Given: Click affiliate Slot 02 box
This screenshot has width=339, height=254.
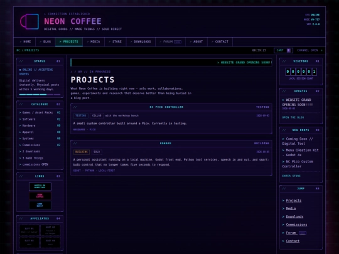Looking at the screenshot, I should (x=50, y=230).
